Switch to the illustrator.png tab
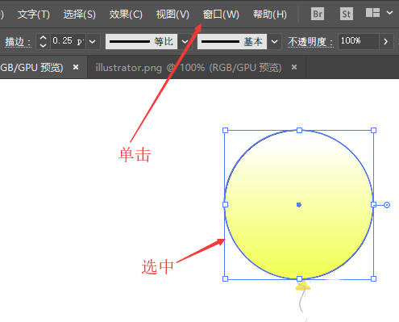 click(189, 68)
